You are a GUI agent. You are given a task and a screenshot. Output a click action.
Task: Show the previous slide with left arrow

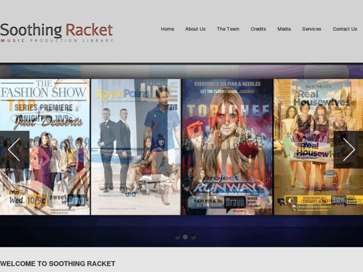pos(14,150)
